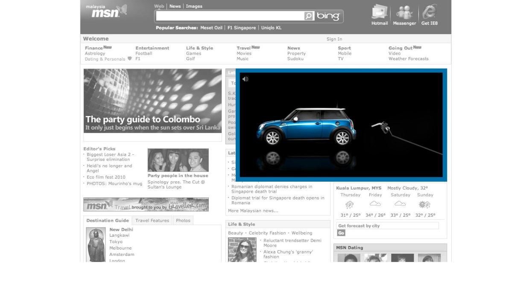Open Tokyo destination guide
Screen dimensions: 532x299
coord(116,242)
